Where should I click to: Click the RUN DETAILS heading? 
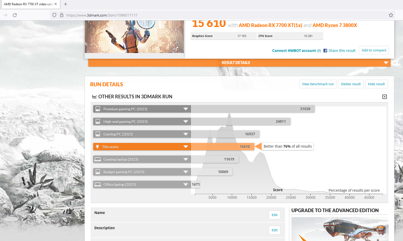107,84
